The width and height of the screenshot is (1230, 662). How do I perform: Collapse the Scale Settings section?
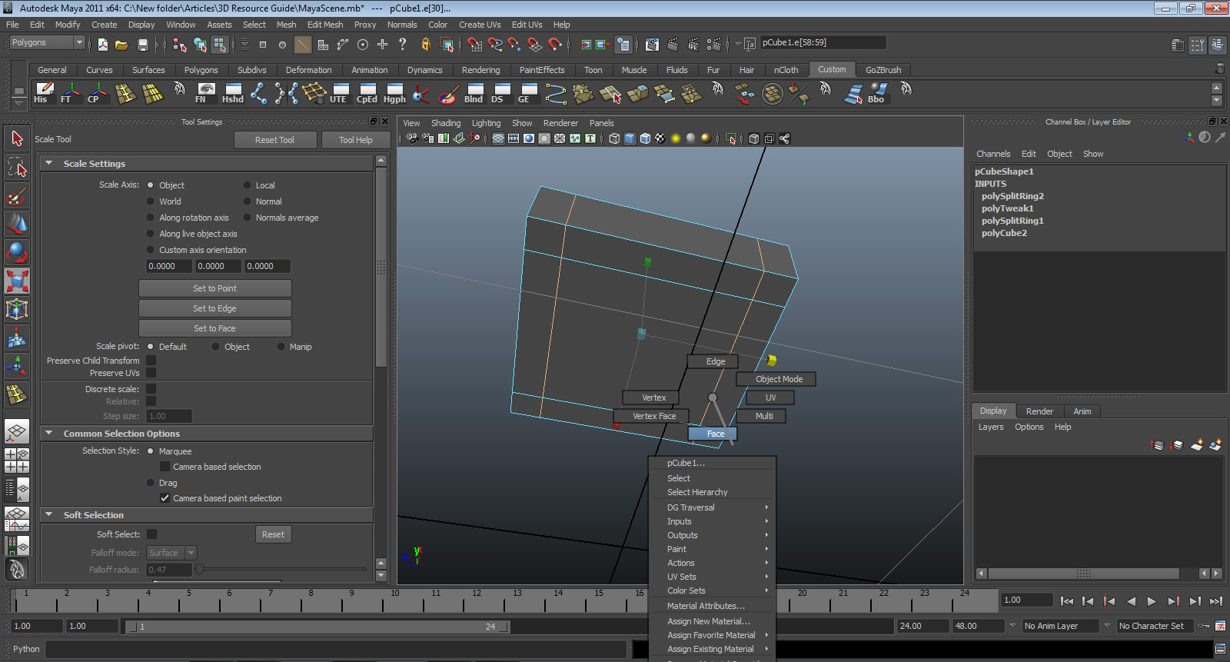(49, 164)
